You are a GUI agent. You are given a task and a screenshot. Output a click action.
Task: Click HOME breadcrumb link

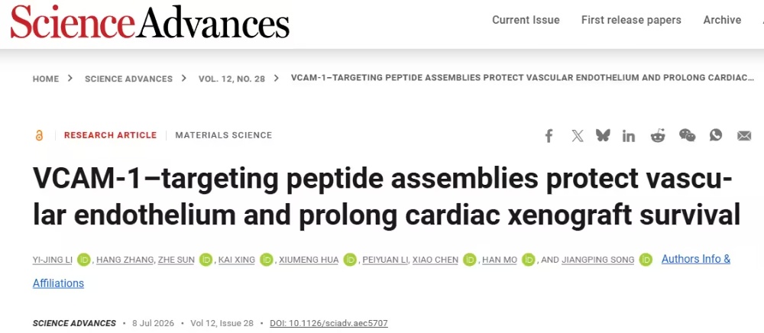coord(46,79)
